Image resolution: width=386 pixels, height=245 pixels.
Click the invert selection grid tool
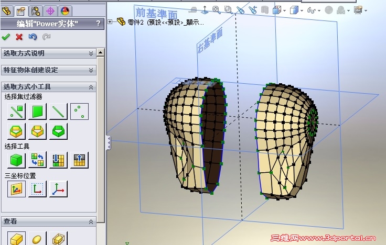(x=37, y=160)
